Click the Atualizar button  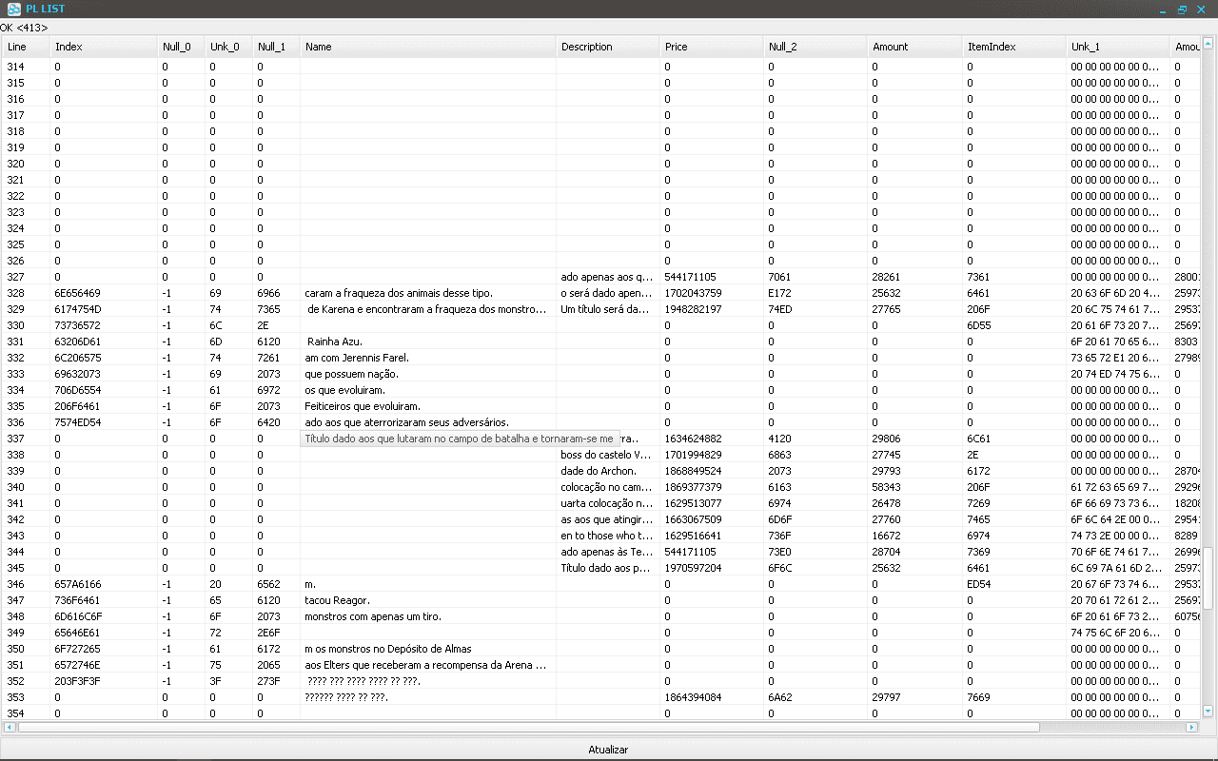[x=608, y=750]
